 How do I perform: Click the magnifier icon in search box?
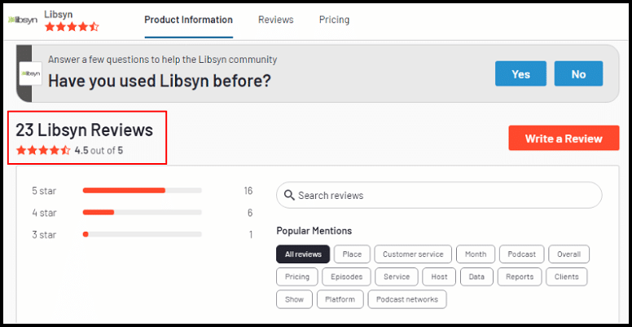(x=289, y=196)
